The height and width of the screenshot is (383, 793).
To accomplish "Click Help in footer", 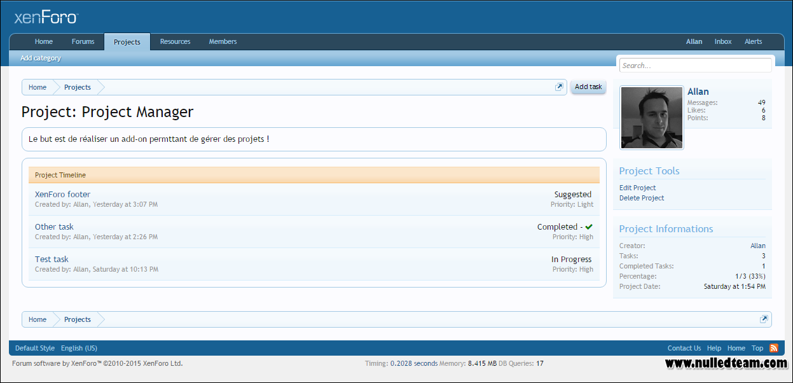I will pyautogui.click(x=714, y=348).
